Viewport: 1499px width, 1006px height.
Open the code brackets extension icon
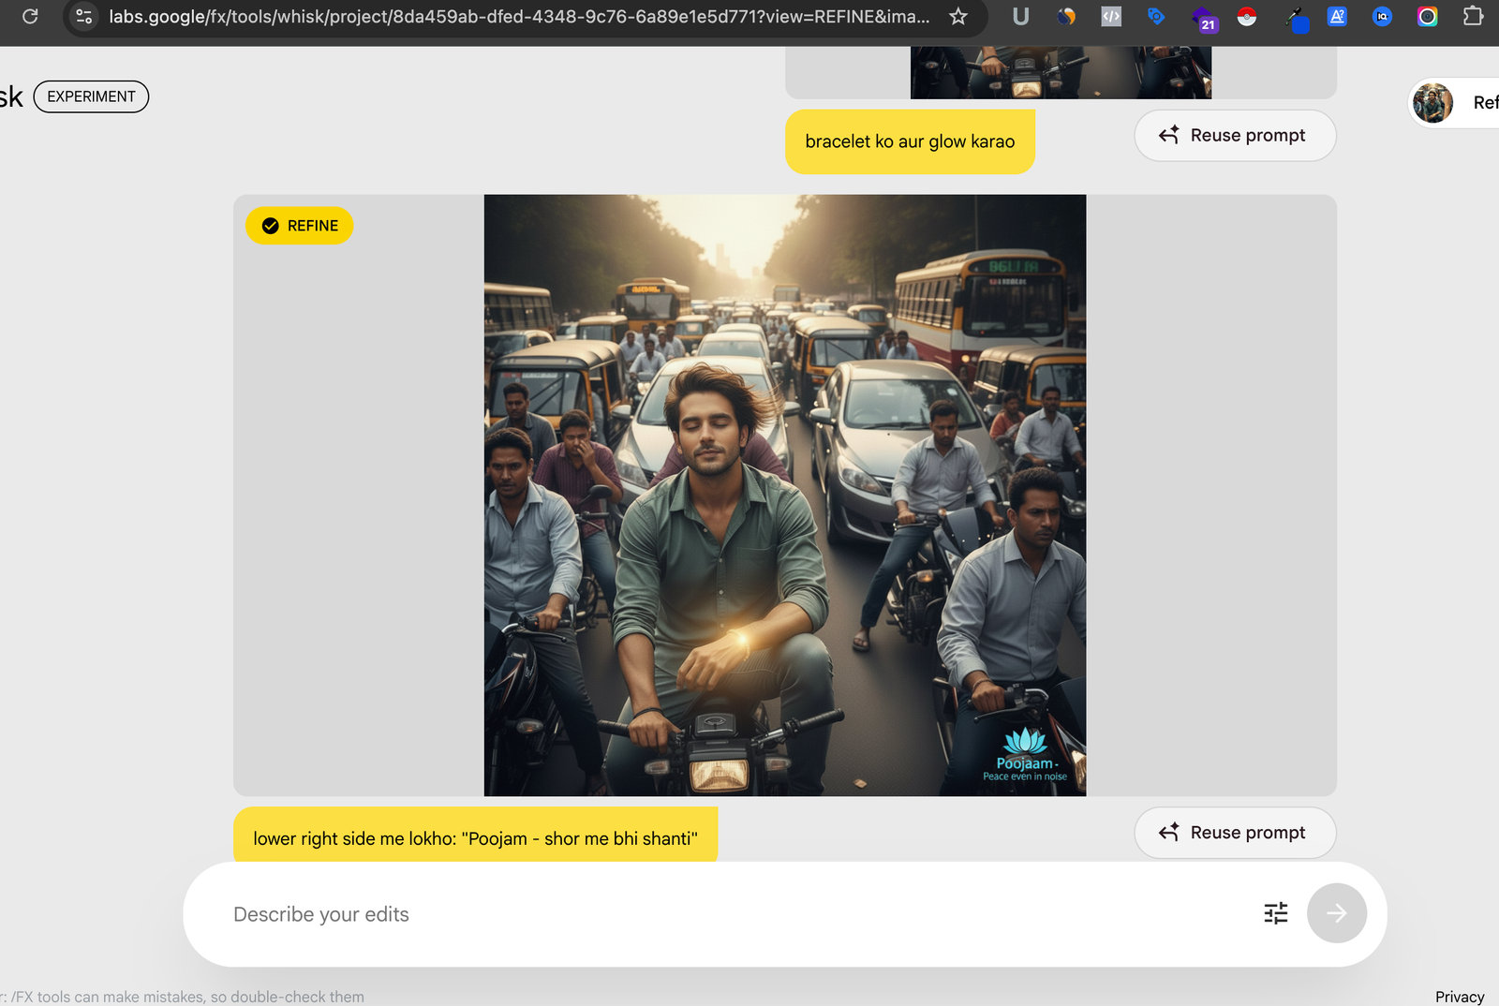click(x=1111, y=16)
